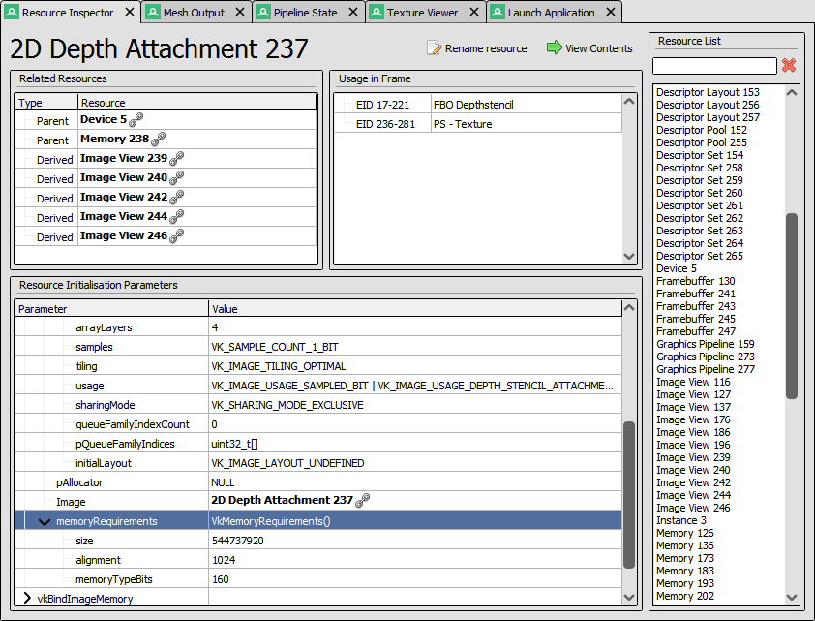The width and height of the screenshot is (815, 621).
Task: Click the size value 544737920
Action: (237, 541)
